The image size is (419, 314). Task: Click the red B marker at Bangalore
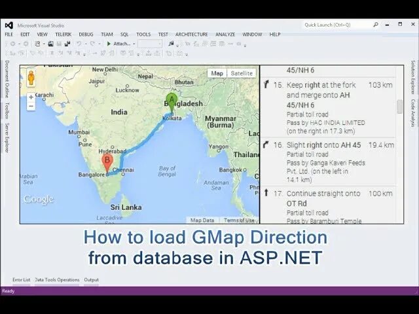tap(107, 164)
